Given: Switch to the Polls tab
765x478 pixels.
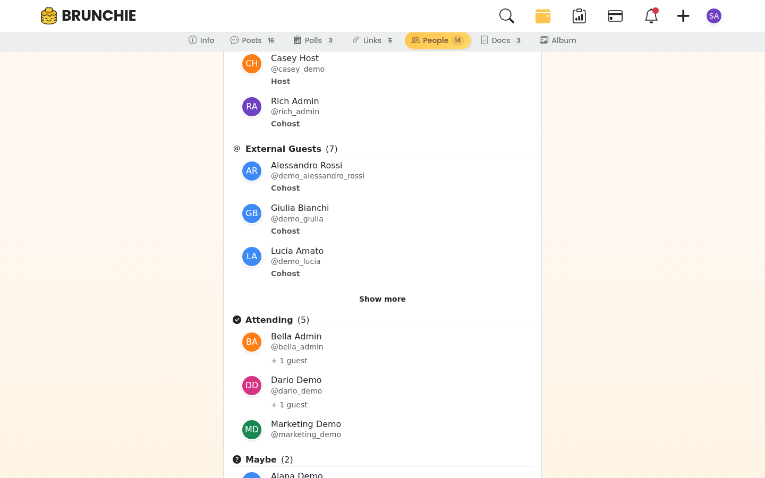Looking at the screenshot, I should 313,40.
